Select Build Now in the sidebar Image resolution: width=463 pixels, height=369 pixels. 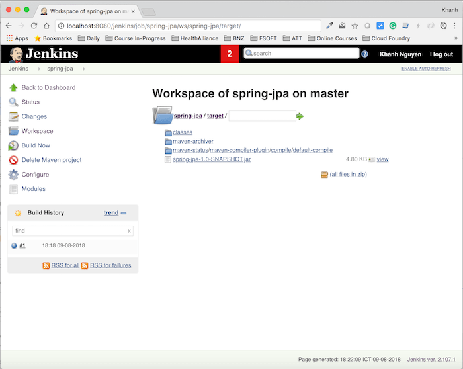[36, 145]
